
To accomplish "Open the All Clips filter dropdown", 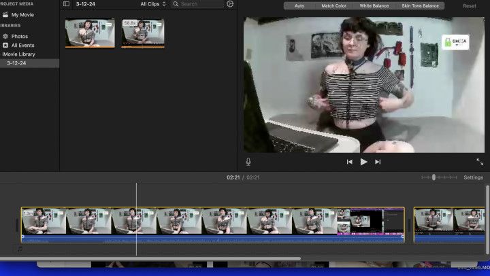I will [x=153, y=4].
